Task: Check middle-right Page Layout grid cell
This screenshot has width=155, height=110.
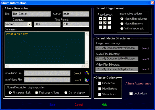Action: 109,23
